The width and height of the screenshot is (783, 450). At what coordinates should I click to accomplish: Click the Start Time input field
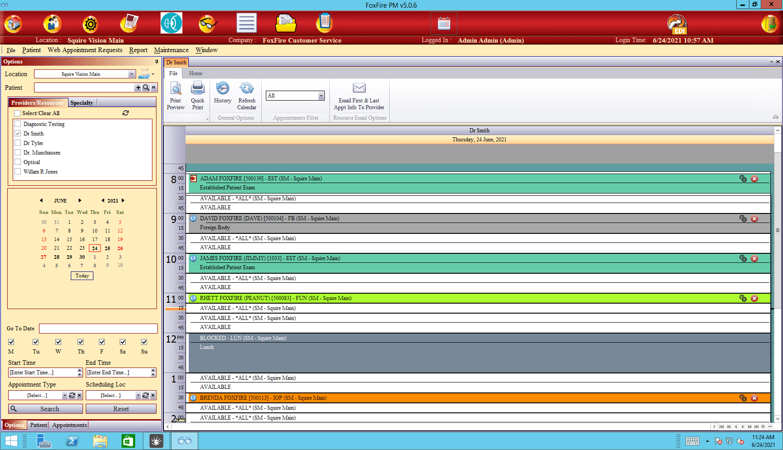(x=43, y=373)
